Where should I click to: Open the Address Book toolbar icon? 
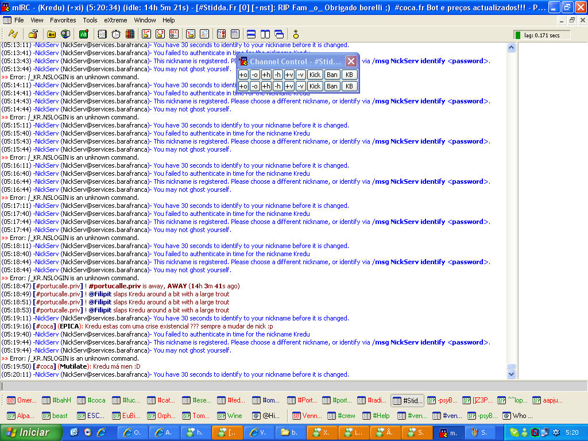point(102,34)
